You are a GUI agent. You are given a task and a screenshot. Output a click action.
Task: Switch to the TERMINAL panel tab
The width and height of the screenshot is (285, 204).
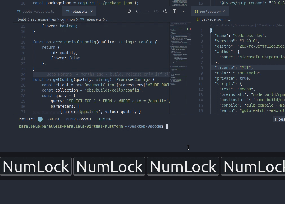point(105,119)
